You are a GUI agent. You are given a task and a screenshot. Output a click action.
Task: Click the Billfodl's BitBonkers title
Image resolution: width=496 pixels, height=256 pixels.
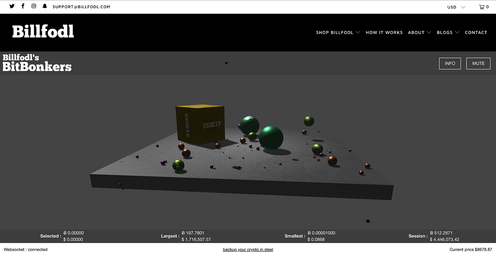point(37,63)
